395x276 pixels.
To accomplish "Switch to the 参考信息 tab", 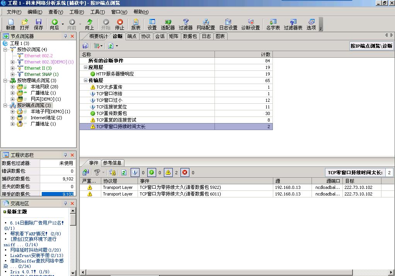I will (x=112, y=163).
